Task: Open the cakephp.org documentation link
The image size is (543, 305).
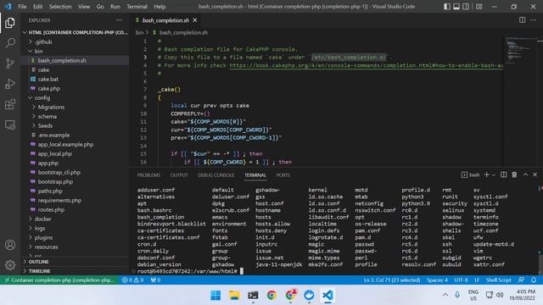Action: click(x=366, y=65)
